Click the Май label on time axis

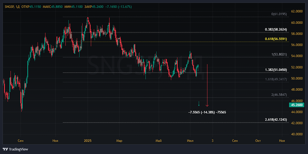[159, 141]
